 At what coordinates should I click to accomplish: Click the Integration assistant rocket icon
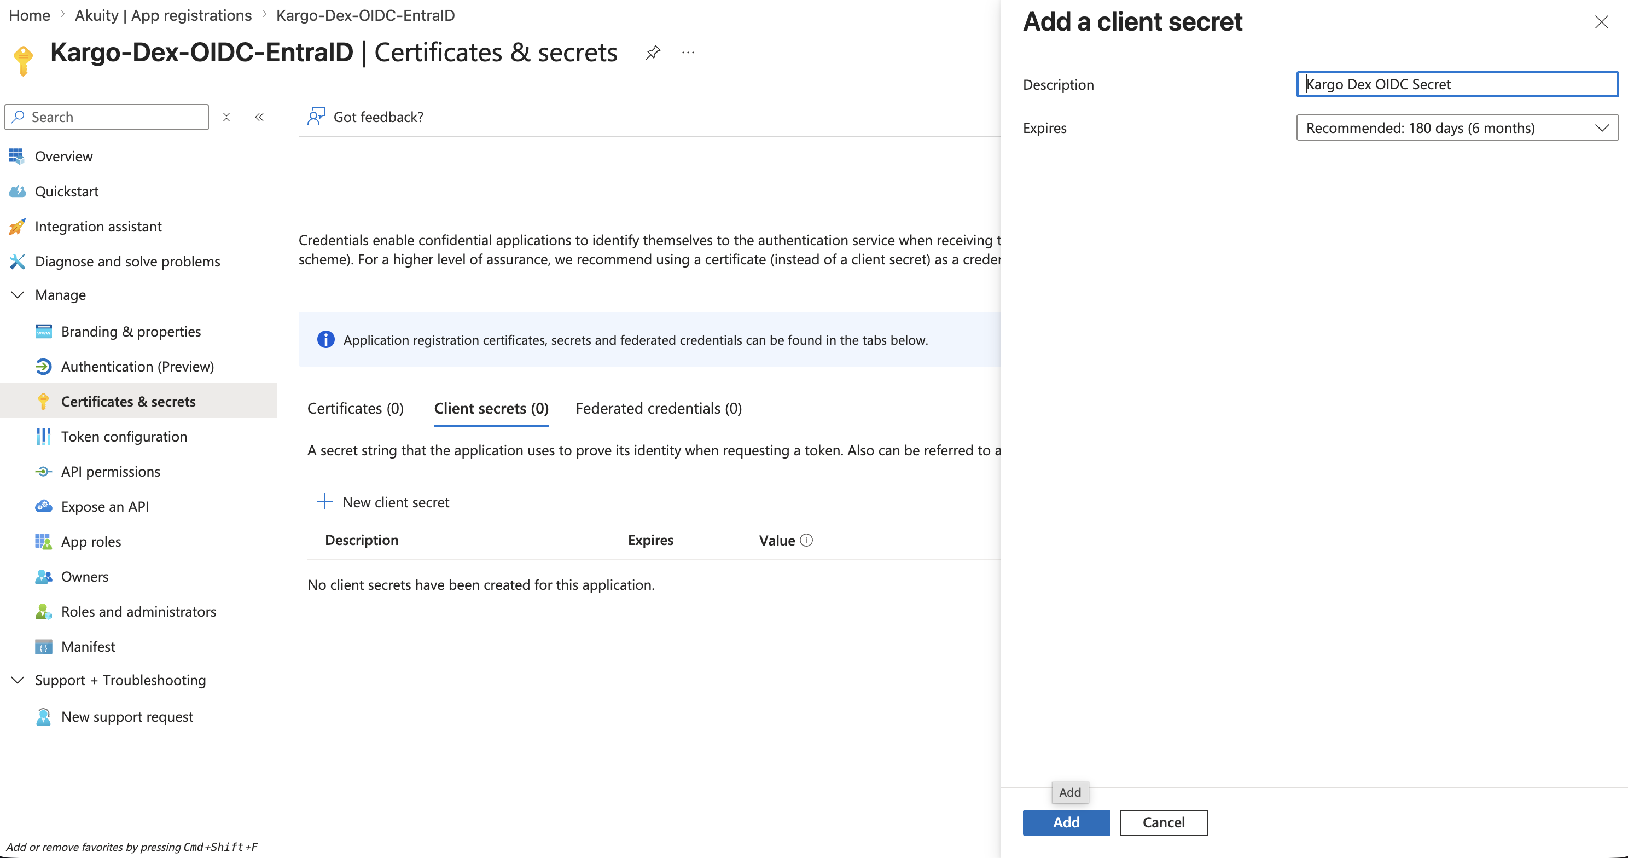point(17,227)
